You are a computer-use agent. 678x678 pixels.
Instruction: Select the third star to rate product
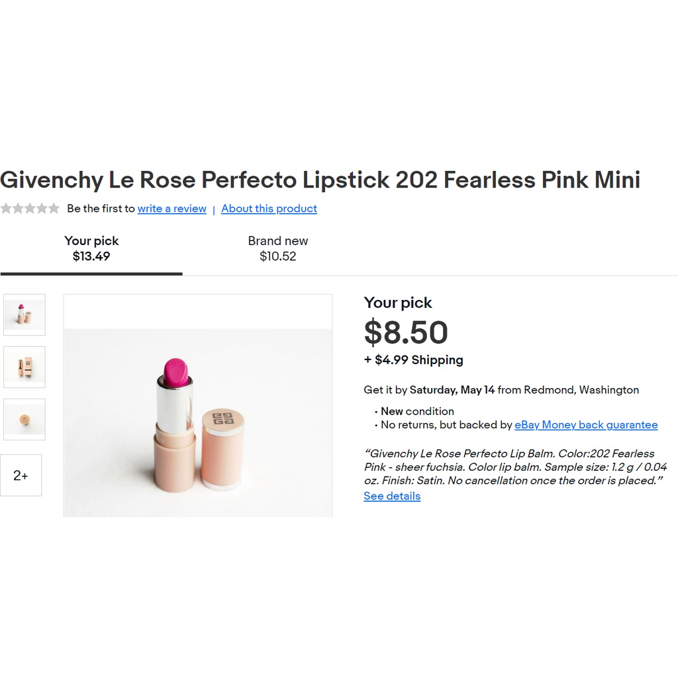(x=30, y=209)
